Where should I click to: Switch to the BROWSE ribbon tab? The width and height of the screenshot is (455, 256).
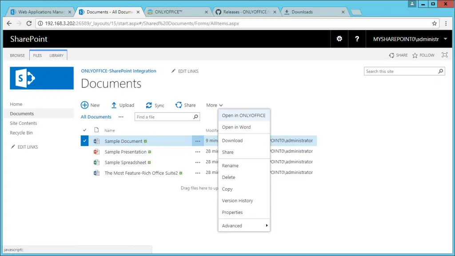click(x=17, y=55)
